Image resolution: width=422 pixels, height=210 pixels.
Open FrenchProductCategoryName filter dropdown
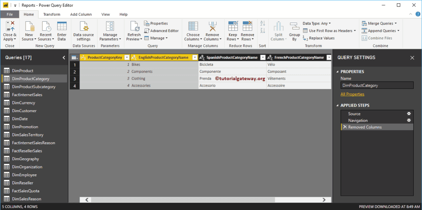pyautogui.click(x=328, y=58)
